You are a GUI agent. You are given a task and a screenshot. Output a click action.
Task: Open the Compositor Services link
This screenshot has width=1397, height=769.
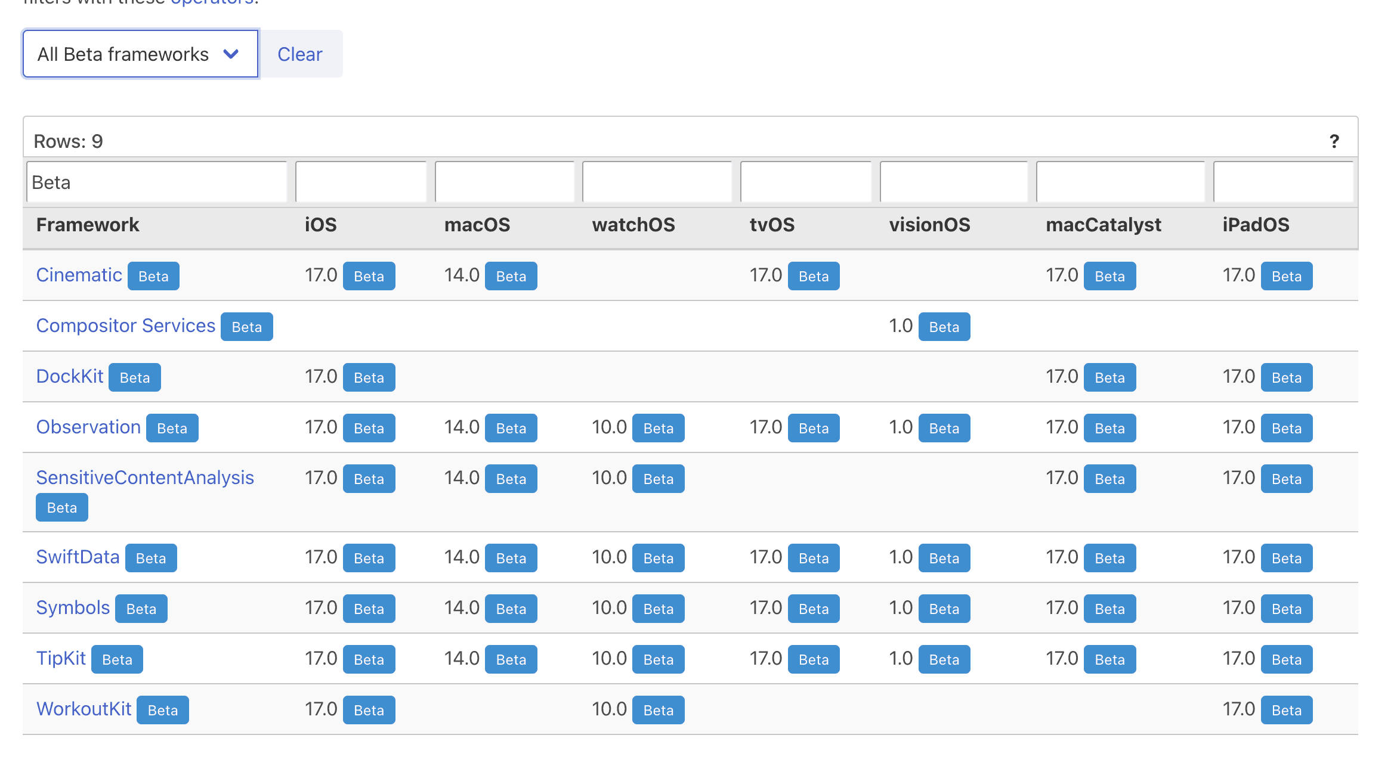coord(125,325)
